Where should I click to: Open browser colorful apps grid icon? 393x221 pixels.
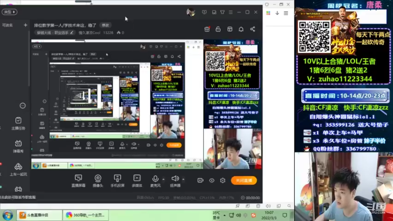[268, 13]
